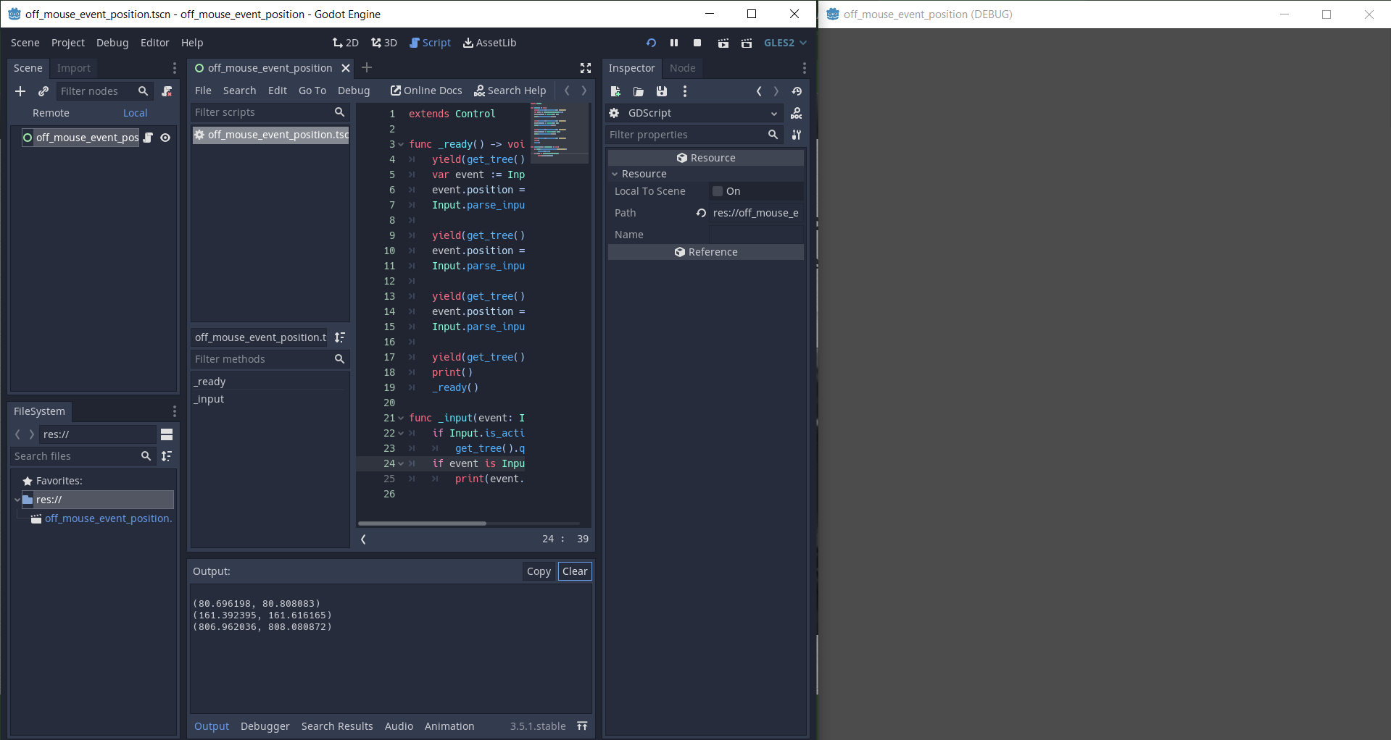Viewport: 1391px width, 740px height.
Task: Add a new child node with plus icon
Action: 20,91
